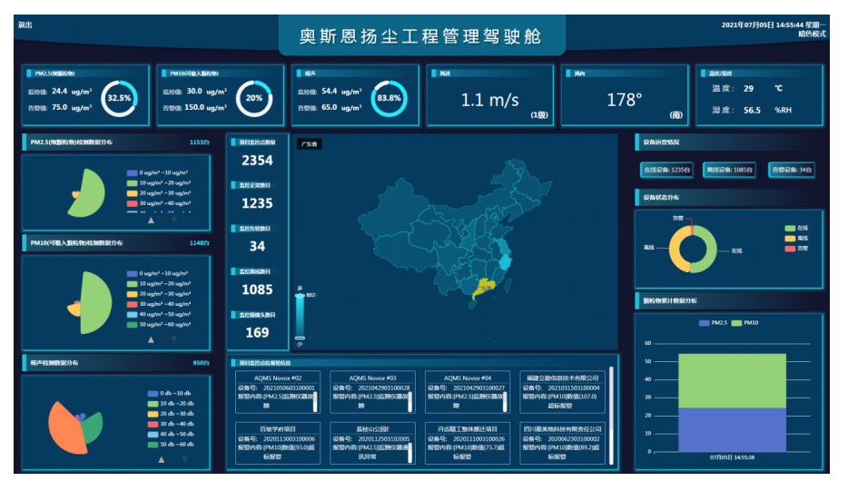The height and width of the screenshot is (481, 848).
Task: Click the 告警设备: 34台 button
Action: coord(792,170)
